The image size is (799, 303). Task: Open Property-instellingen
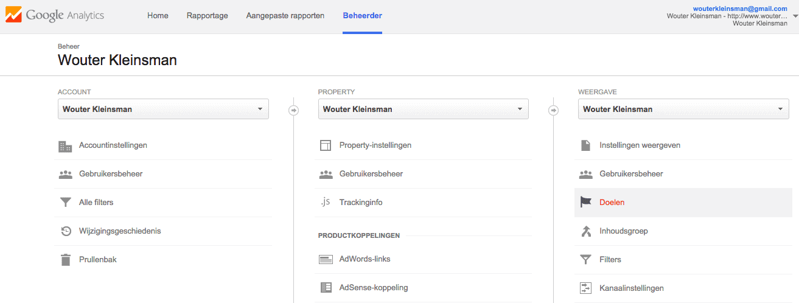coord(375,145)
